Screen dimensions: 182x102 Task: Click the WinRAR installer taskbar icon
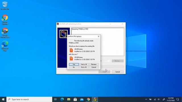click(x=95, y=99)
